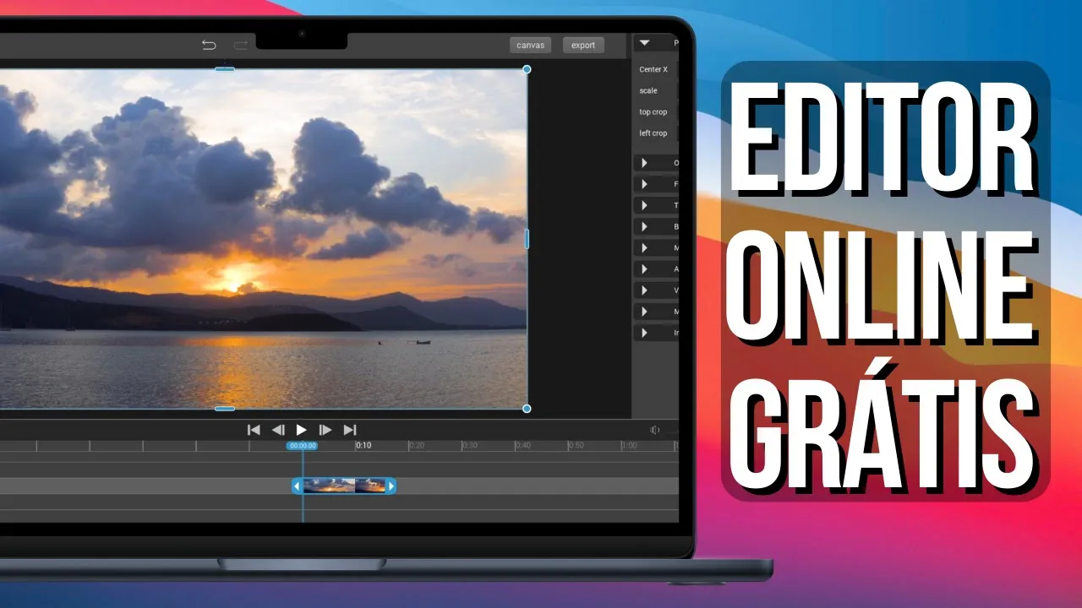The height and width of the screenshot is (608, 1082).
Task: Step back one frame
Action: pyautogui.click(x=277, y=430)
